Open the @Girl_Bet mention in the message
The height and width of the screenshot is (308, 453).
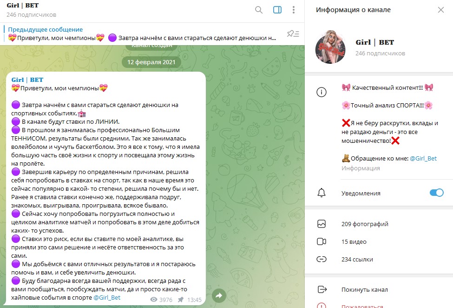[x=107, y=298]
